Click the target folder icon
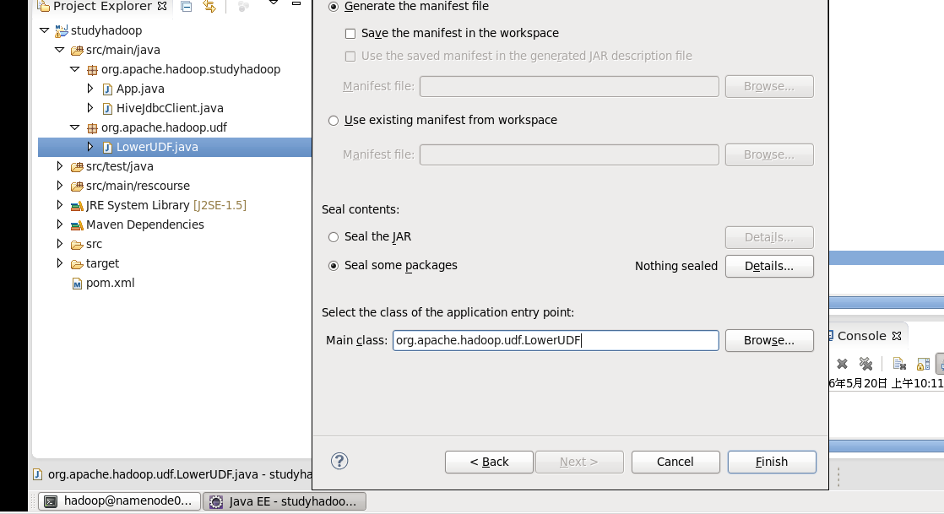 click(77, 263)
